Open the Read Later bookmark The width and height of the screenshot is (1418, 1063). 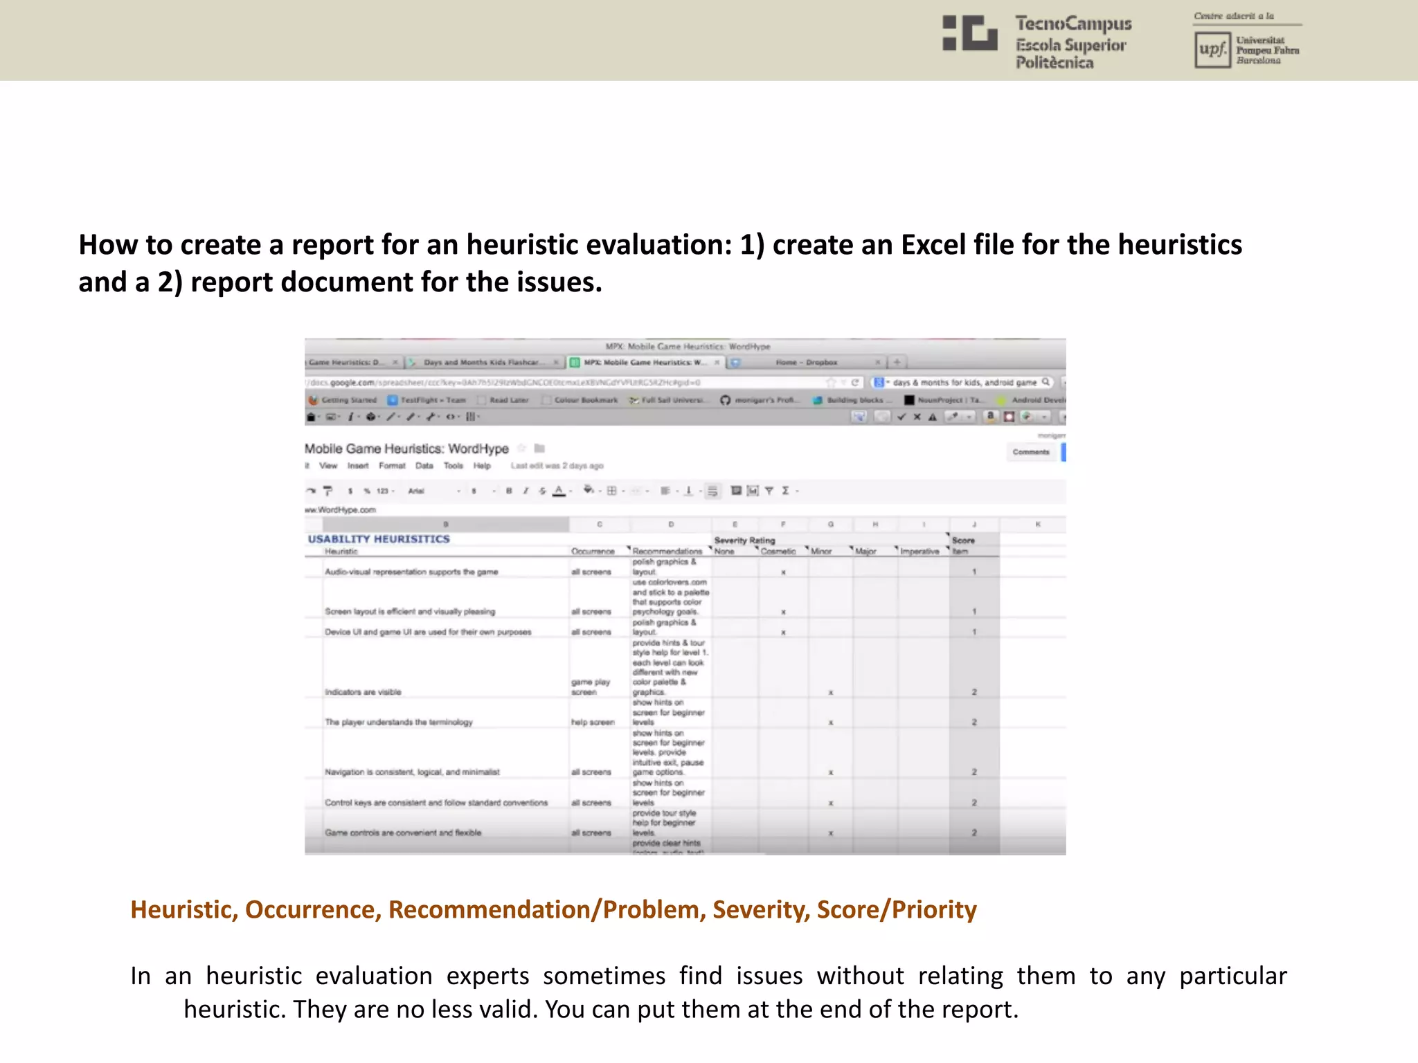click(503, 400)
